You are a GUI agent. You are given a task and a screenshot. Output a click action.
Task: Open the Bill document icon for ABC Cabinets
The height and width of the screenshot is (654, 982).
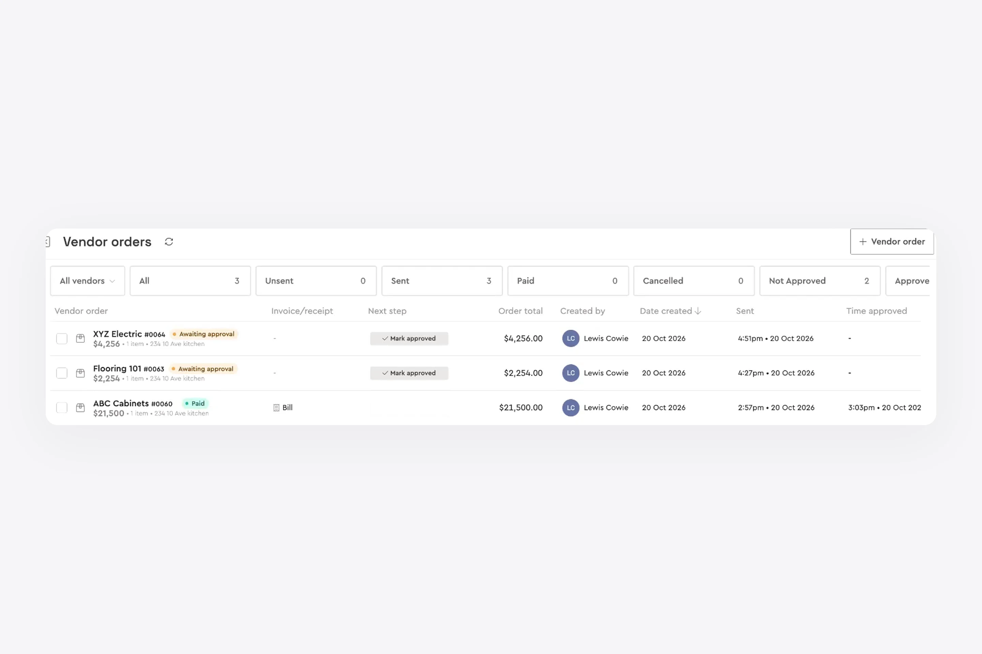(x=276, y=407)
